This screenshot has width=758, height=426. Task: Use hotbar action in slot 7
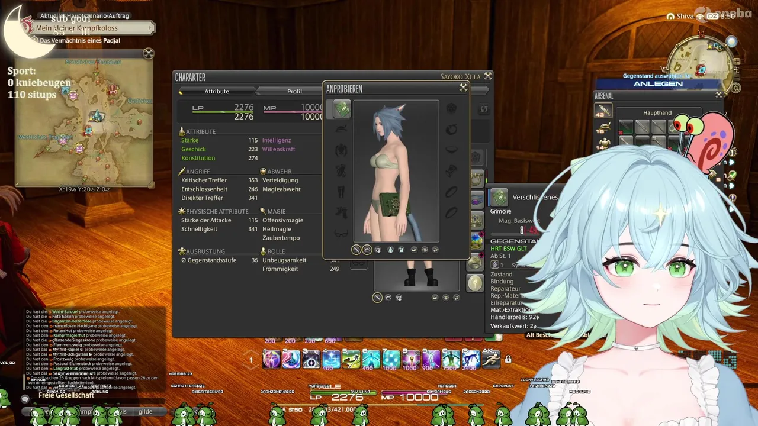pos(391,359)
